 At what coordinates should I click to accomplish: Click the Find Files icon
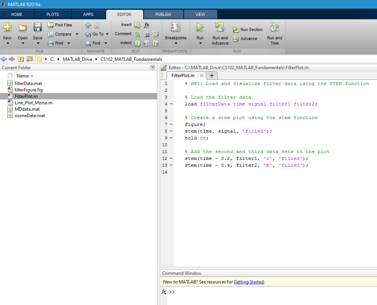[51, 25]
